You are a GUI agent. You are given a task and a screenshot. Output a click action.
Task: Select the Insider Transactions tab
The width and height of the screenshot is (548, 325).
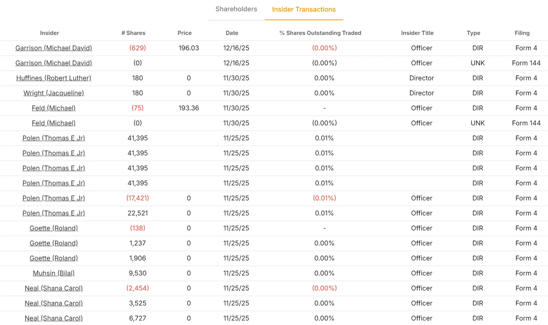[x=304, y=9]
